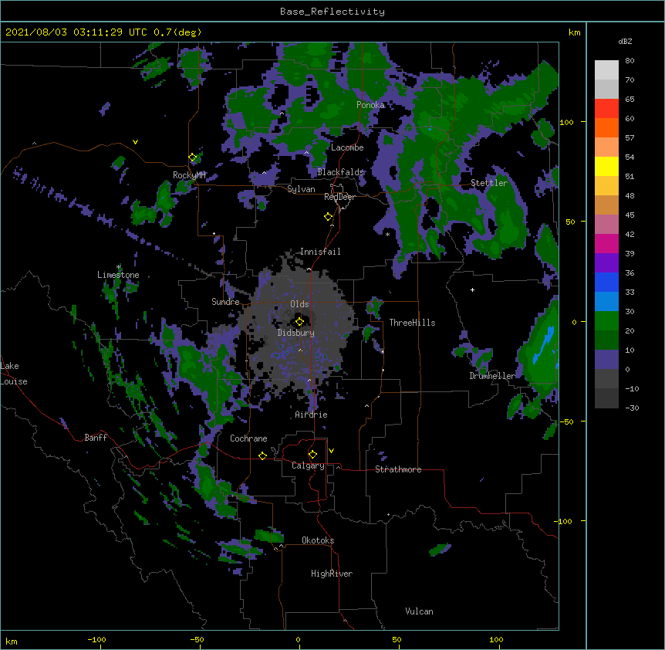The height and width of the screenshot is (650, 665).
Task: Click the 10 dBZ purple legend swatch
Action: [x=606, y=360]
